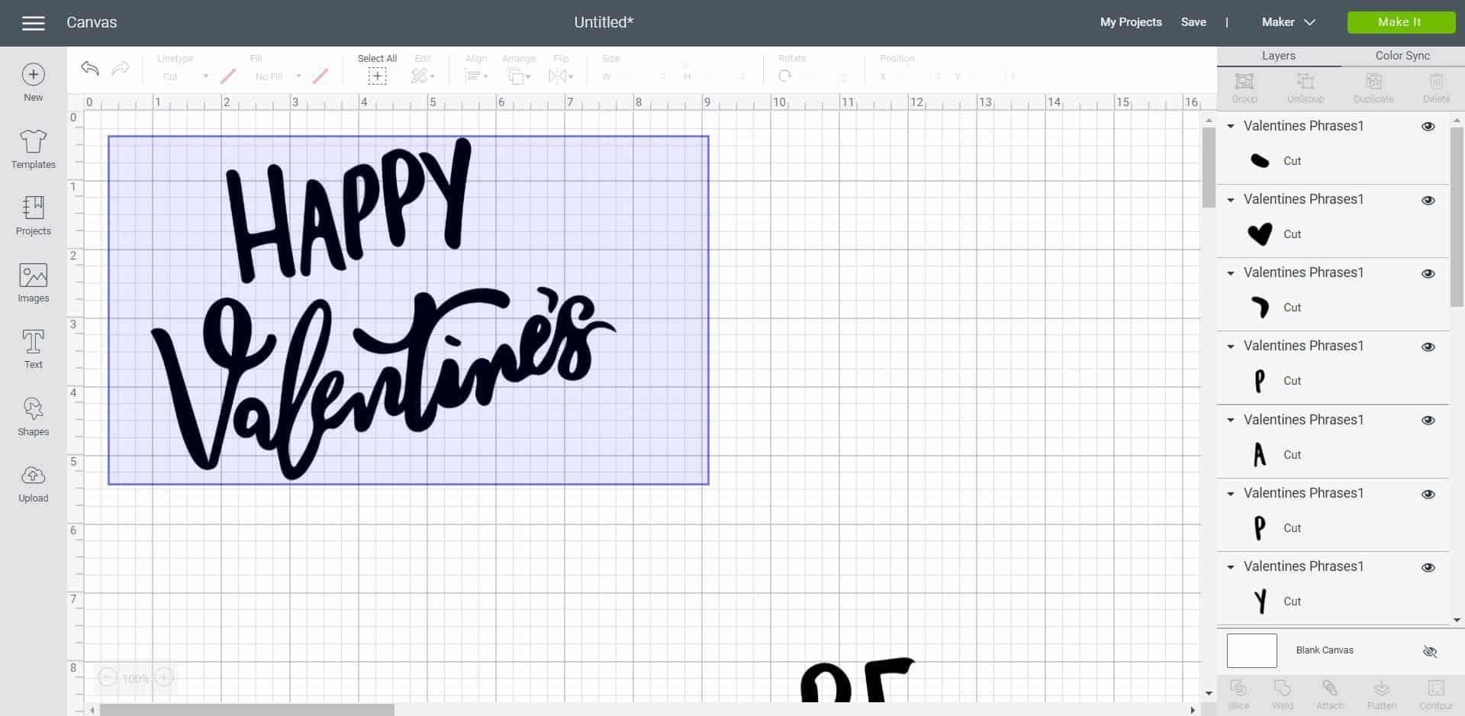Create a New project from sidebar
This screenshot has height=716, width=1465.
click(33, 82)
